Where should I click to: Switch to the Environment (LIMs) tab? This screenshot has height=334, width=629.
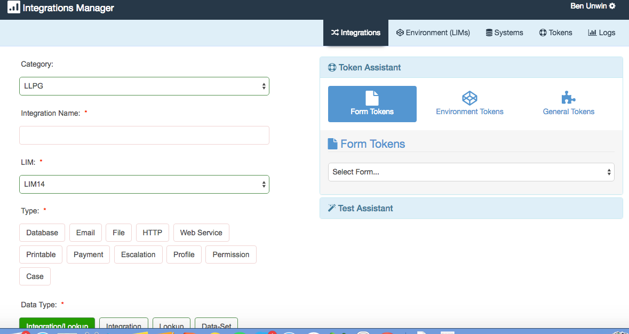(433, 33)
